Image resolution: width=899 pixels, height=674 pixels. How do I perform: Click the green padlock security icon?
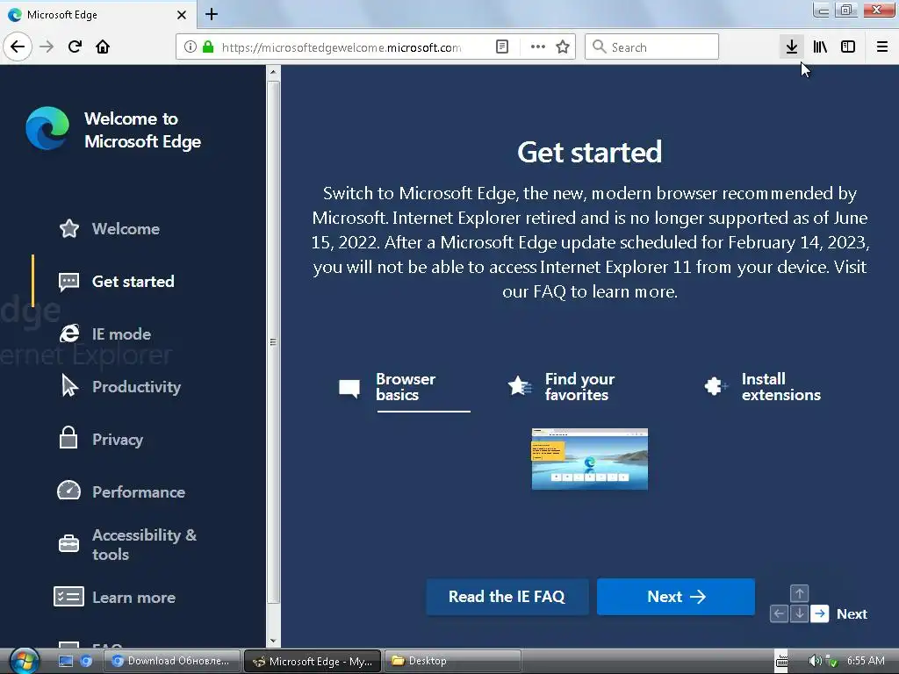point(209,47)
